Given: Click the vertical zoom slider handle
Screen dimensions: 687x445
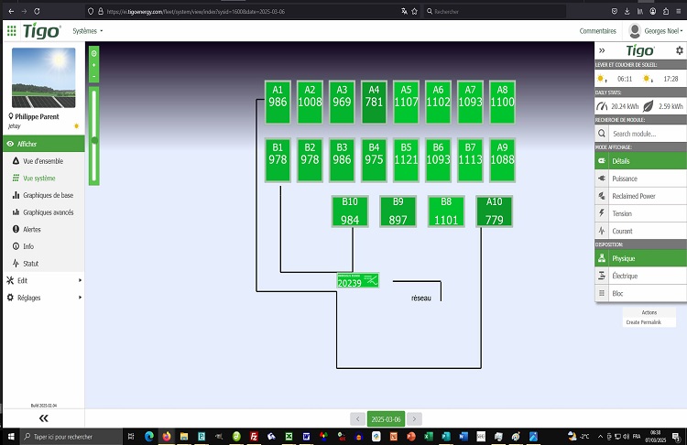Looking at the screenshot, I should coord(93,138).
